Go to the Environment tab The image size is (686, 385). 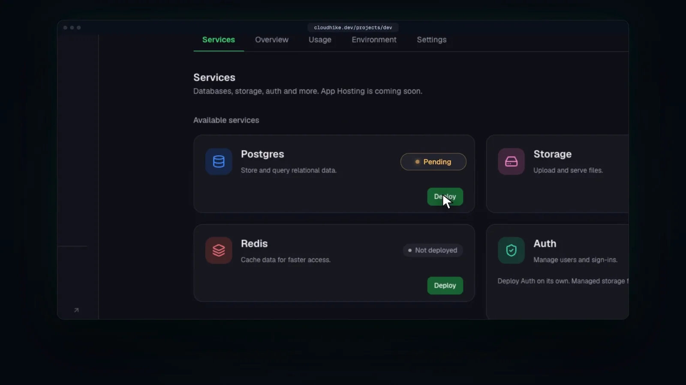click(x=374, y=40)
